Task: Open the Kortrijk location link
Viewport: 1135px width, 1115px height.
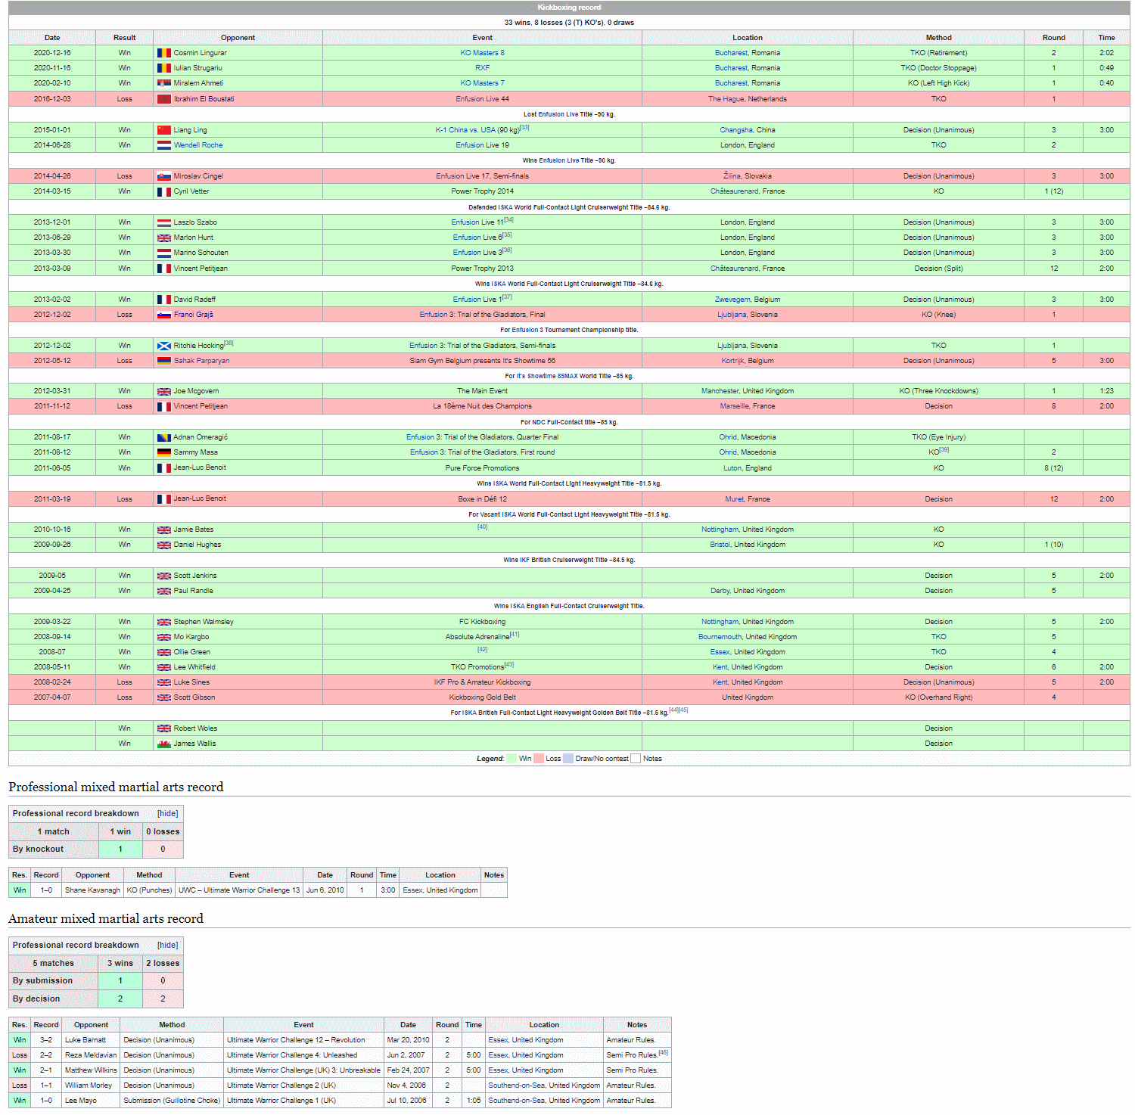Action: click(x=732, y=361)
